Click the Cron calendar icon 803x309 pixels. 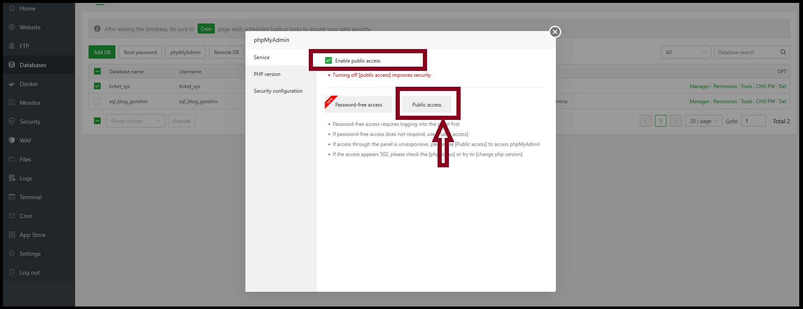coord(12,216)
